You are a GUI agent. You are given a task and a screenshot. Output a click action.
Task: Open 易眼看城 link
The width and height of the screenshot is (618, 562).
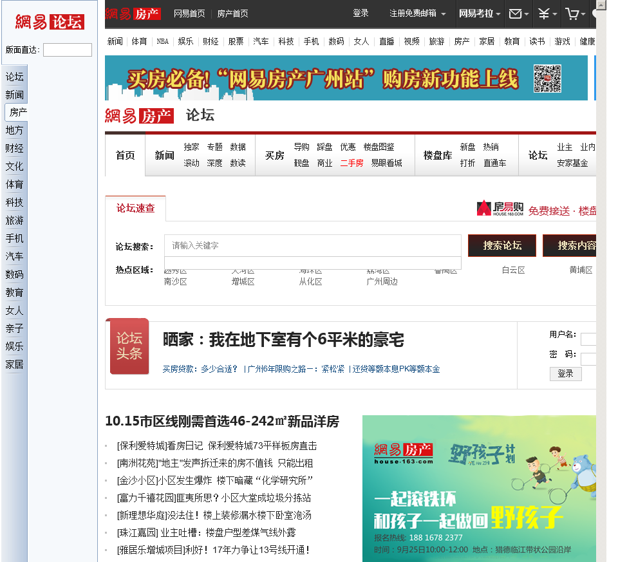[x=386, y=163]
